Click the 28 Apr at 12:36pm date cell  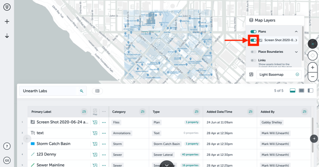coord(220,133)
